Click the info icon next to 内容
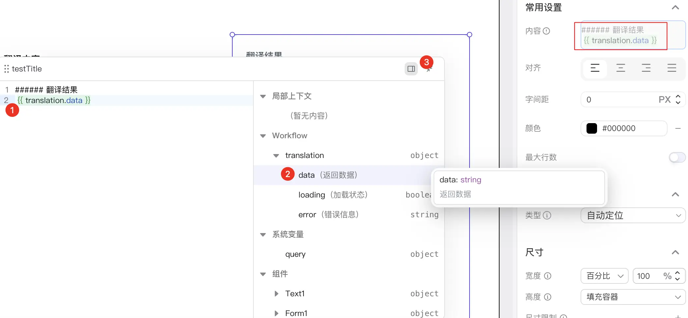Screen dimensions: 688x318 (x=546, y=31)
